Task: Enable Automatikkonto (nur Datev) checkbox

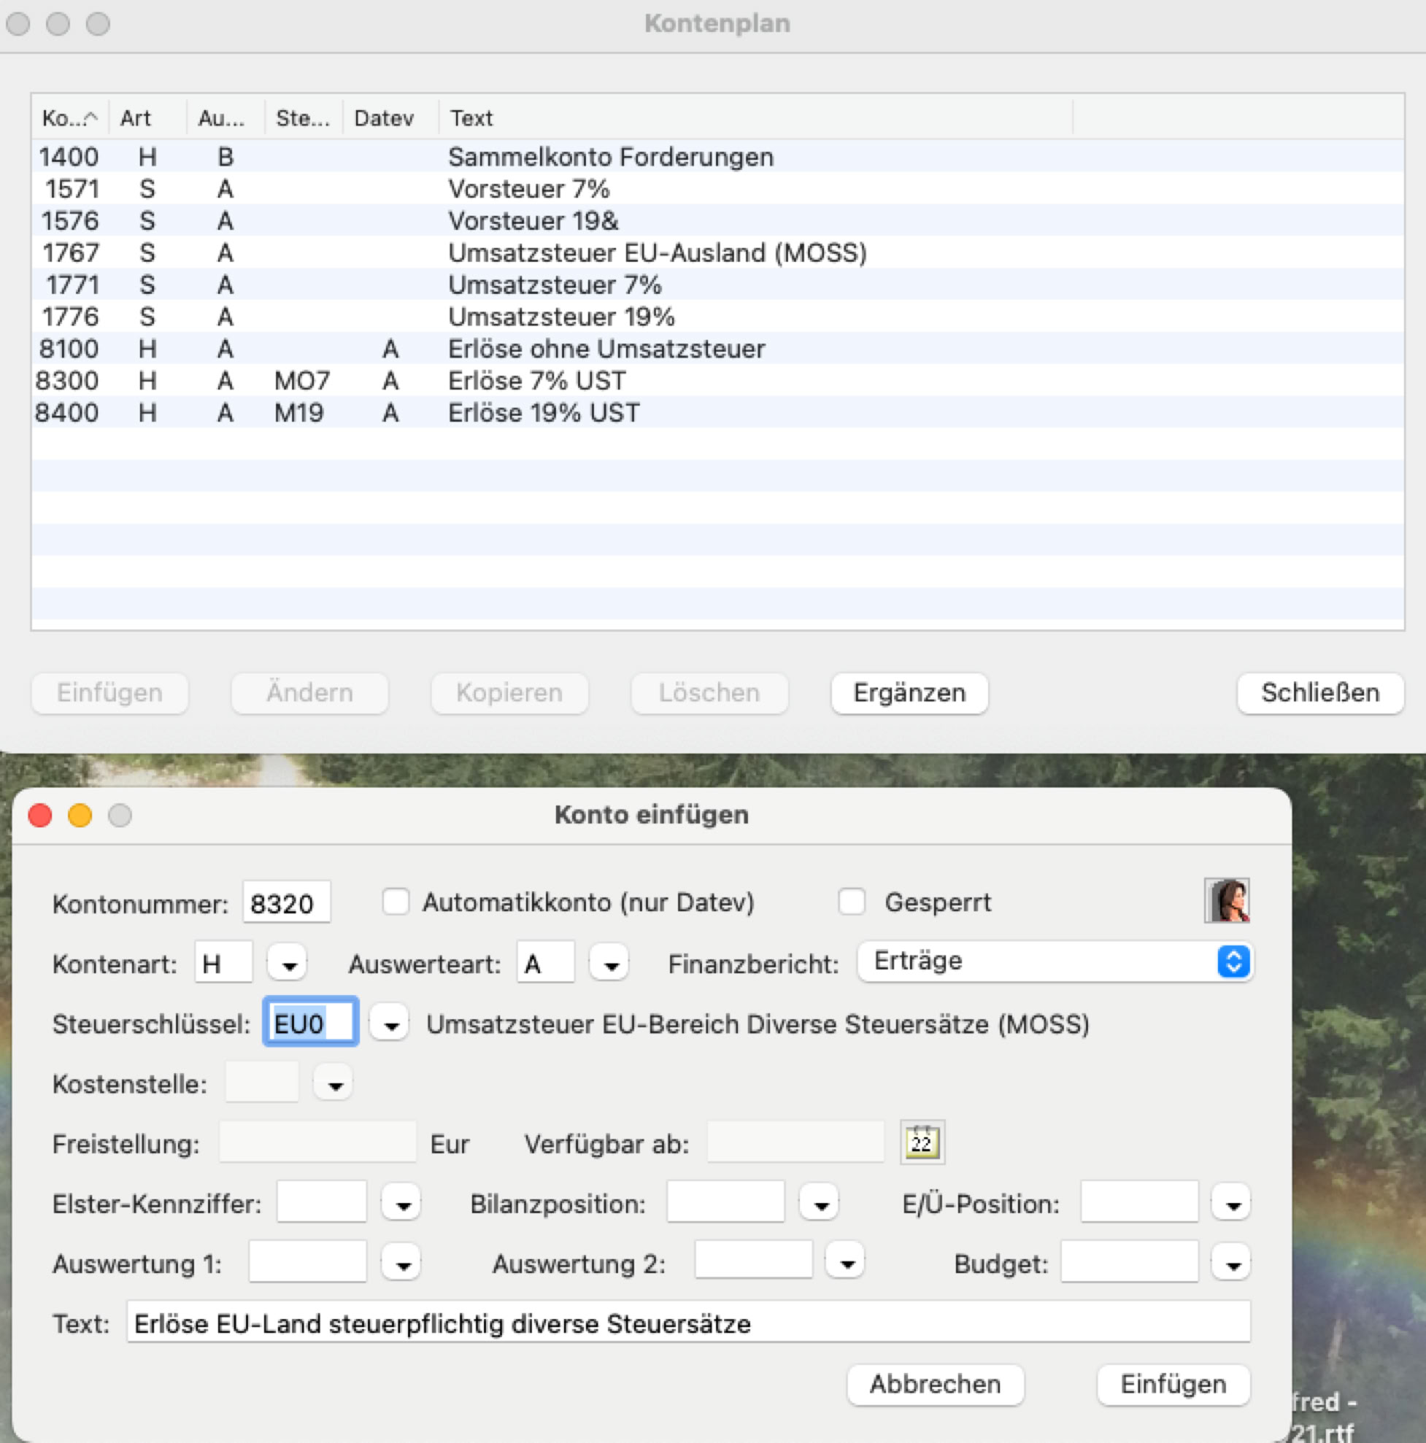Action: coord(395,902)
